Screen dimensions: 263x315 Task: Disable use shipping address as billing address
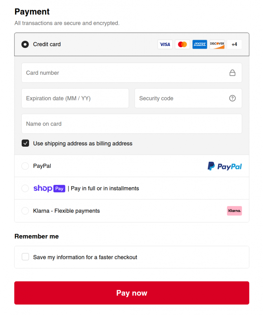[25, 143]
